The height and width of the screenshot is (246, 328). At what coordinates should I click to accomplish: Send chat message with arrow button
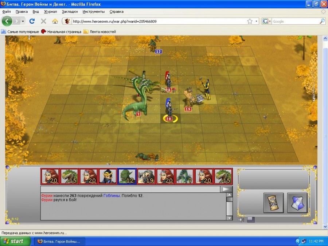[226, 189]
